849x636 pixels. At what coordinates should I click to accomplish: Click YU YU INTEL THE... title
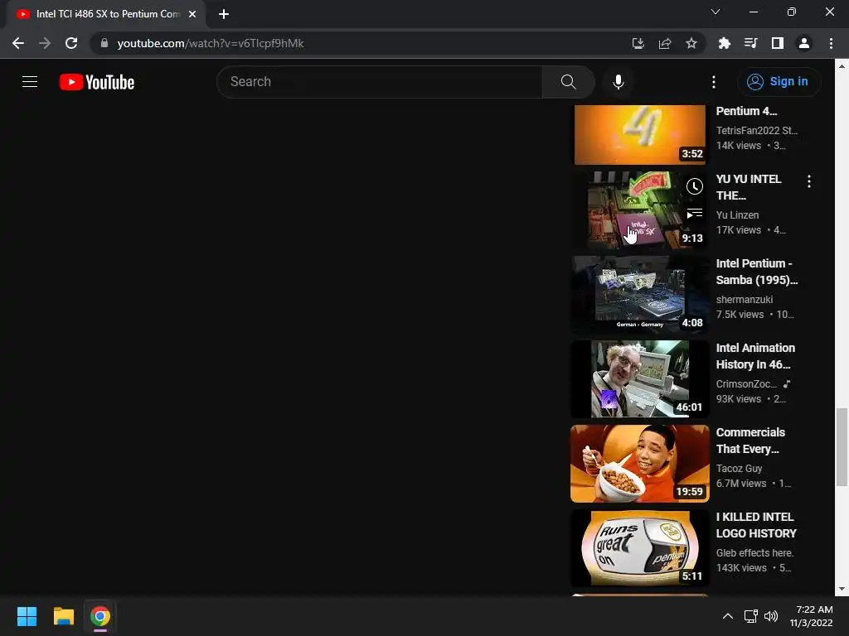[x=749, y=187]
